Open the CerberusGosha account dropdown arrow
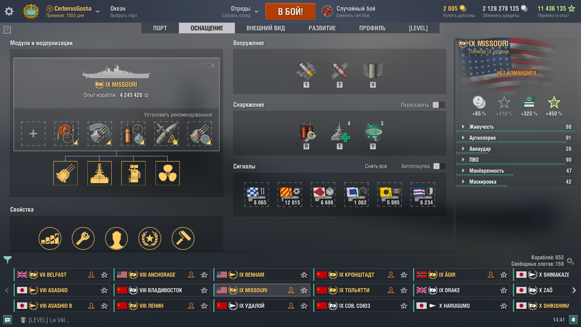 97,12
